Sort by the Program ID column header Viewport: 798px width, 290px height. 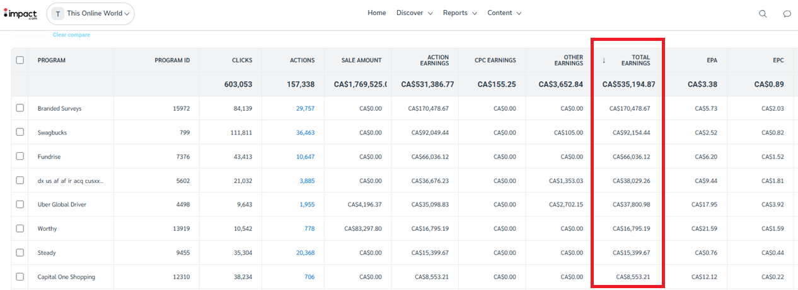(x=172, y=60)
